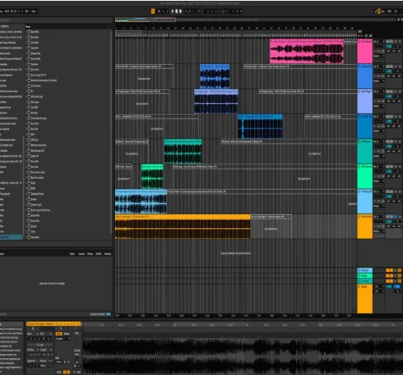Toggle the teal switch below the browser preview

108,314
